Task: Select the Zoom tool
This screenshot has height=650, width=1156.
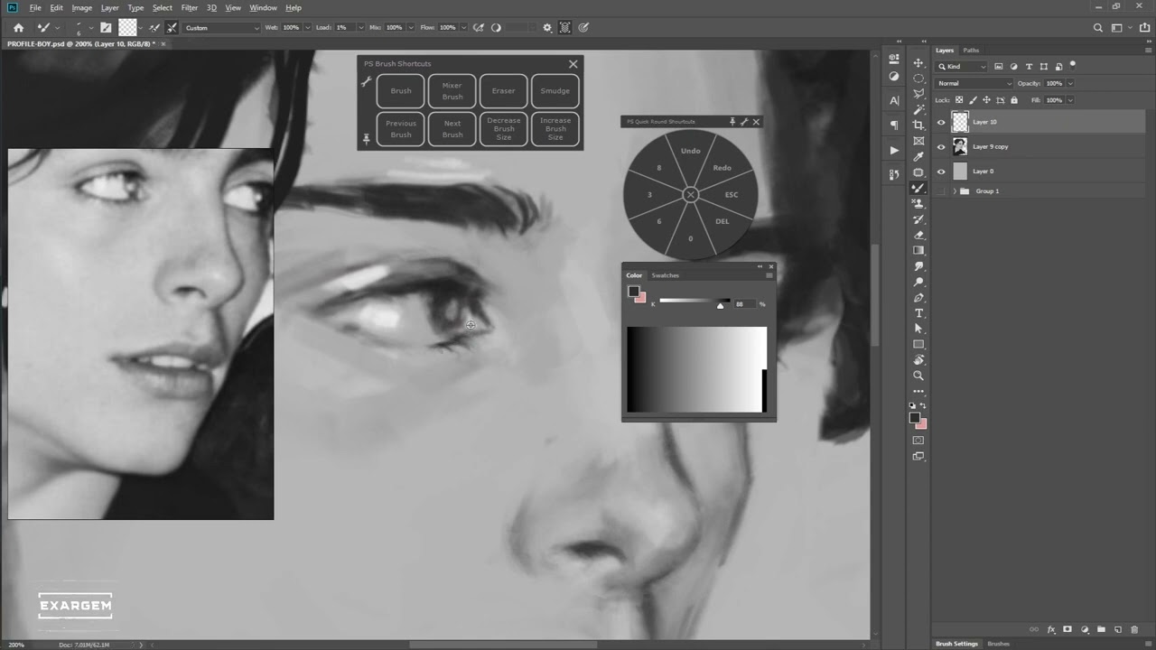Action: click(x=918, y=376)
